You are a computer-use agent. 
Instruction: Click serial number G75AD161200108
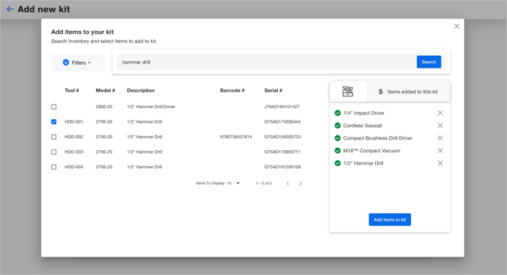tap(282, 167)
